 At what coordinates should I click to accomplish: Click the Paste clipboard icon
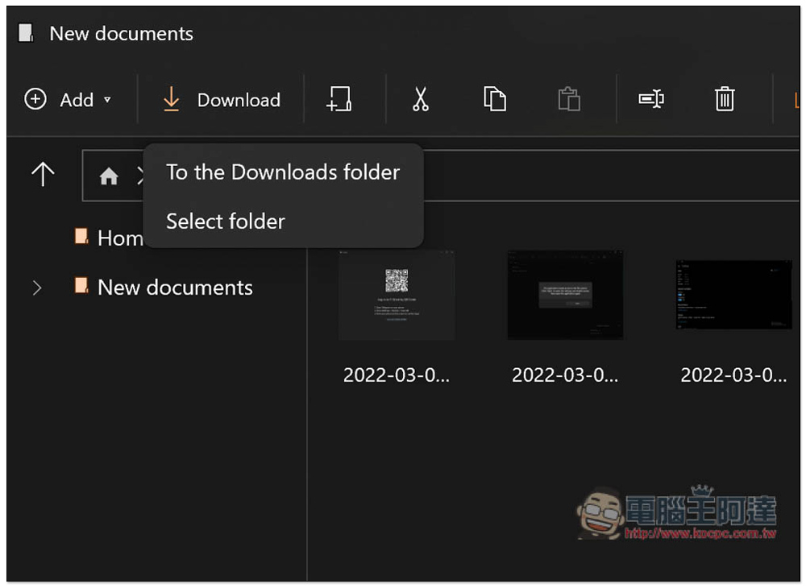pos(569,99)
